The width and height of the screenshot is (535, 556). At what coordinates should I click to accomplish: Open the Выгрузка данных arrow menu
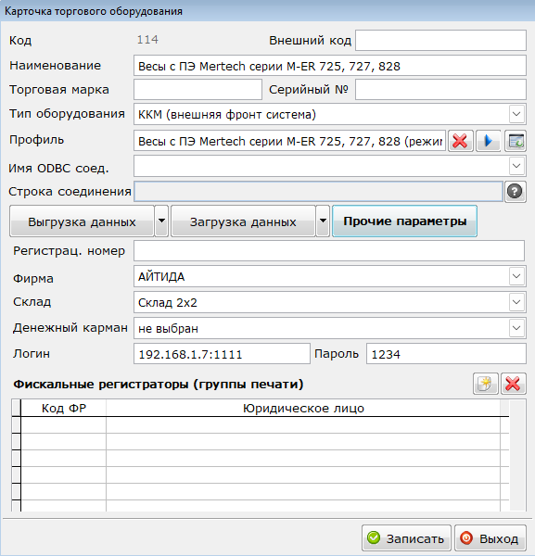(161, 221)
